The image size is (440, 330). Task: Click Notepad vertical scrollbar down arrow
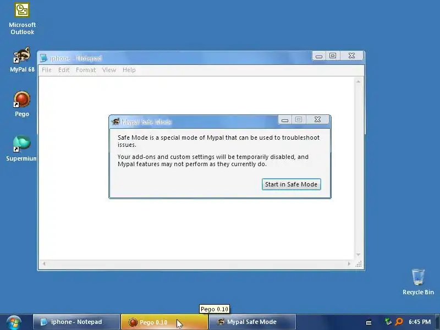click(359, 255)
